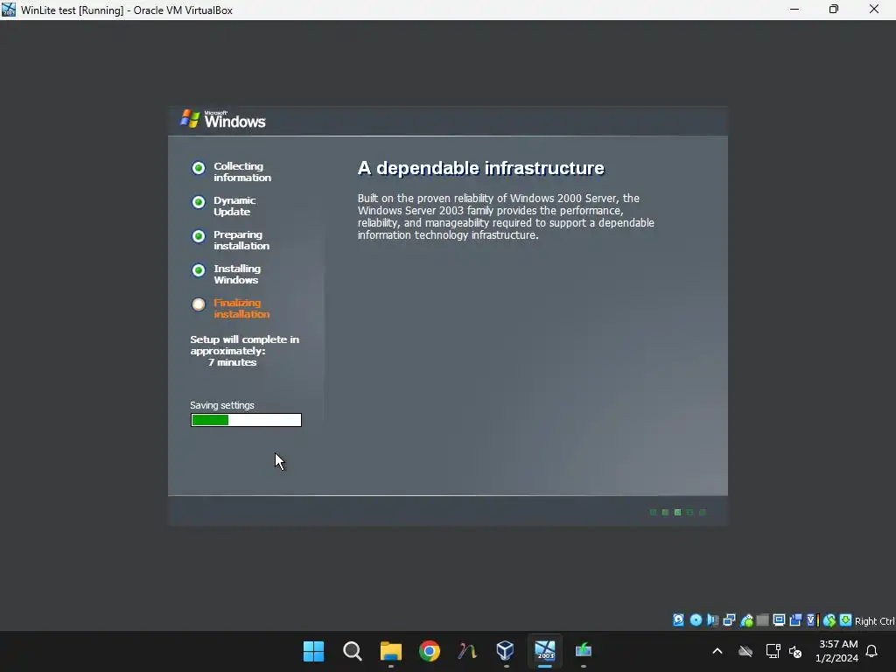Click the muted volume tray icon
This screenshot has height=672, width=896.
click(795, 651)
